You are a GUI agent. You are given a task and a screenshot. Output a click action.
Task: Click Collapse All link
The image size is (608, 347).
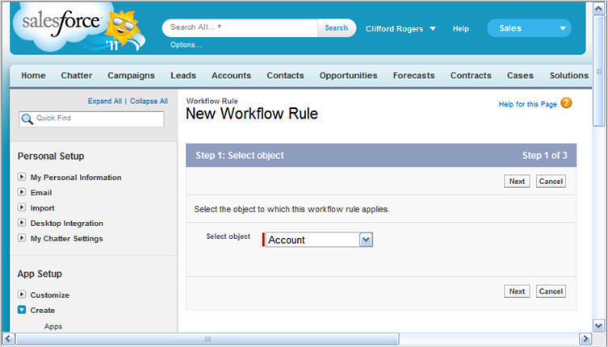[149, 101]
